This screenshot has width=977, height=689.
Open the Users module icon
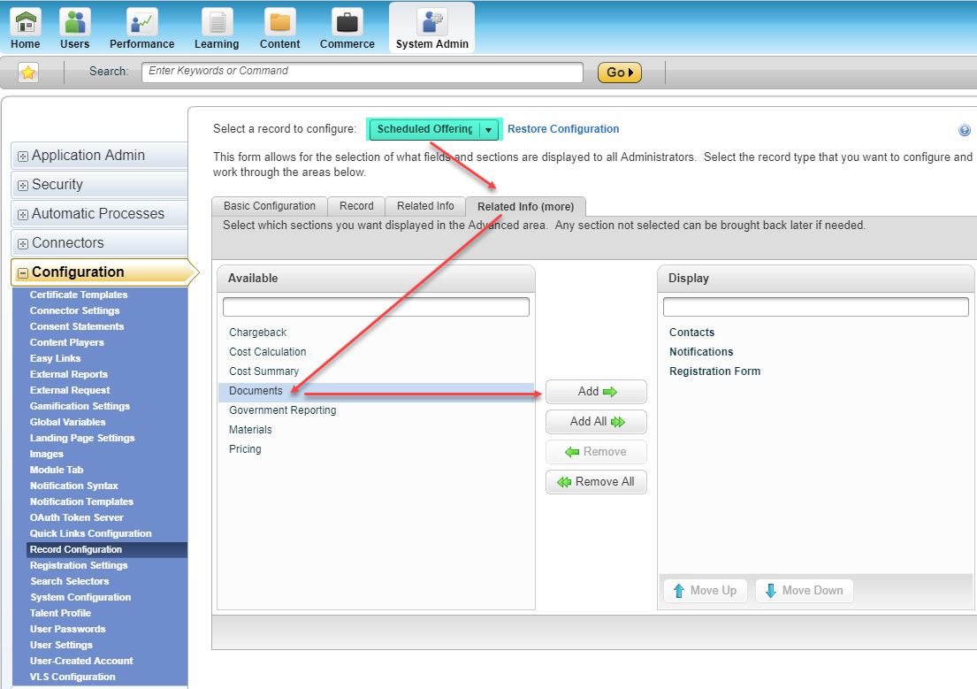(75, 22)
